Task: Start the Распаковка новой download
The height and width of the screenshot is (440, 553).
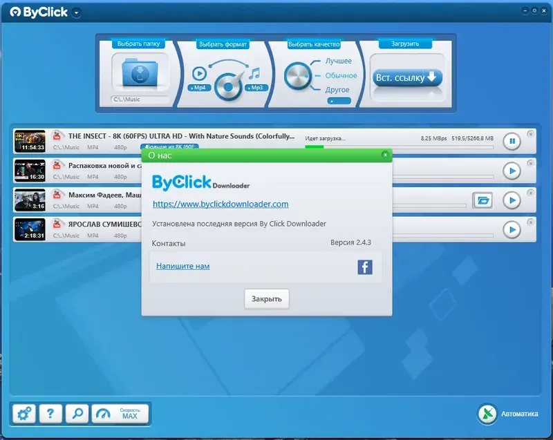Action: (x=512, y=171)
